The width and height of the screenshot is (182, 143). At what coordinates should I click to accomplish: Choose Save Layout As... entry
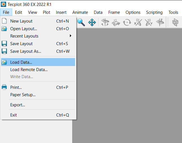point(38,51)
